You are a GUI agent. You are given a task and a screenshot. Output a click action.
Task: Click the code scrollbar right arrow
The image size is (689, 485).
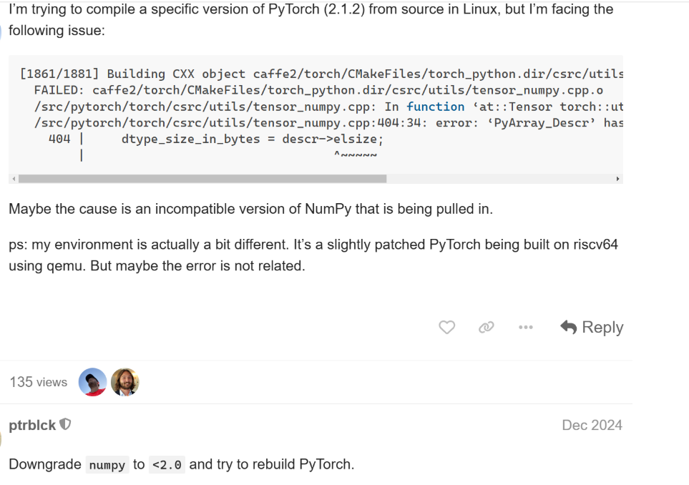618,179
